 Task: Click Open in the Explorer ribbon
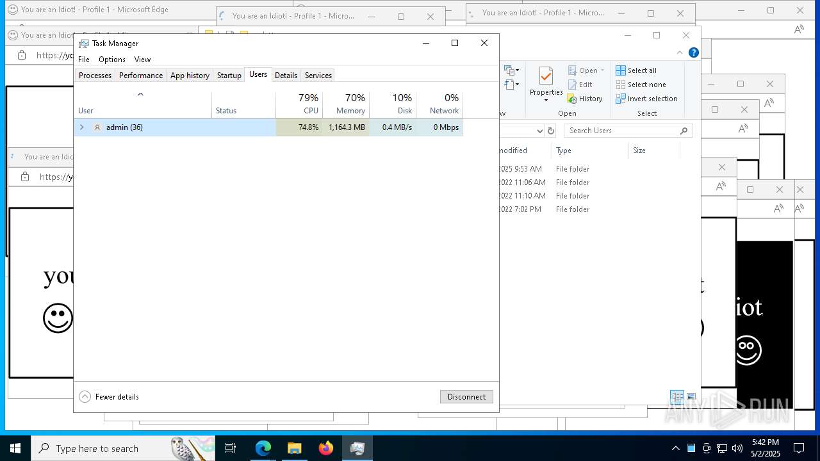[583, 70]
